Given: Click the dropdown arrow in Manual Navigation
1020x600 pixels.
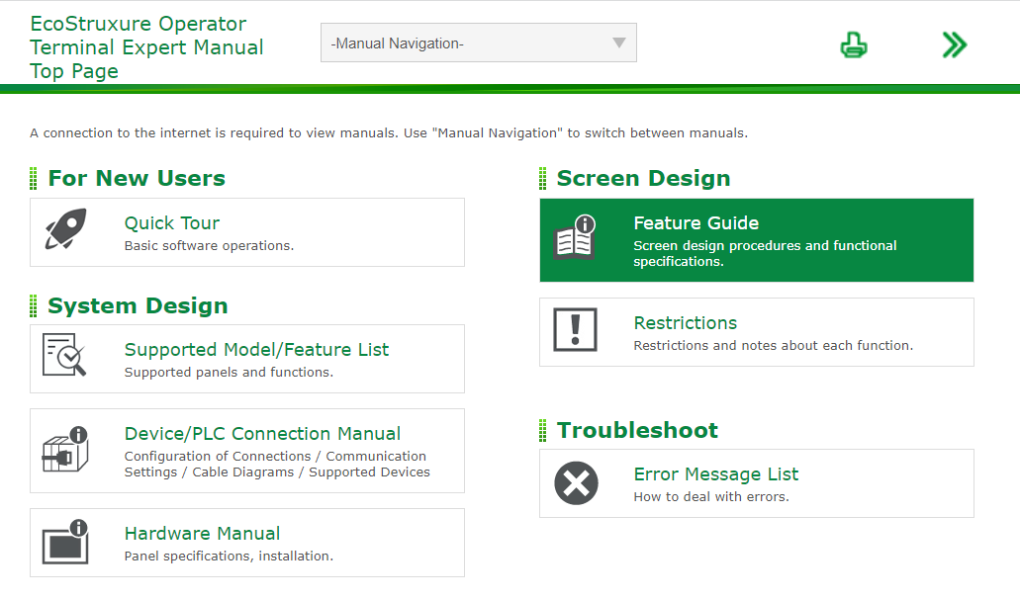Looking at the screenshot, I should pyautogui.click(x=618, y=43).
